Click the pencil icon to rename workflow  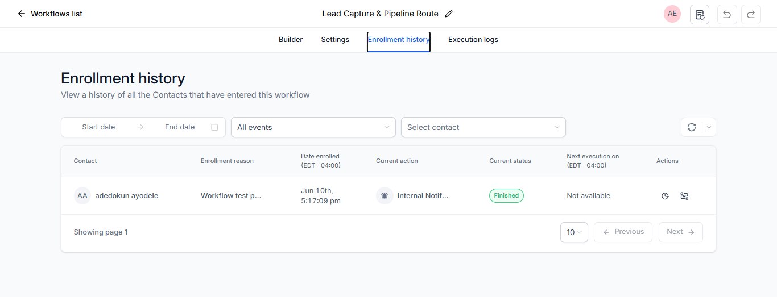pyautogui.click(x=449, y=14)
